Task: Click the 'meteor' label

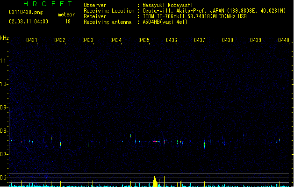Action: coord(66,14)
